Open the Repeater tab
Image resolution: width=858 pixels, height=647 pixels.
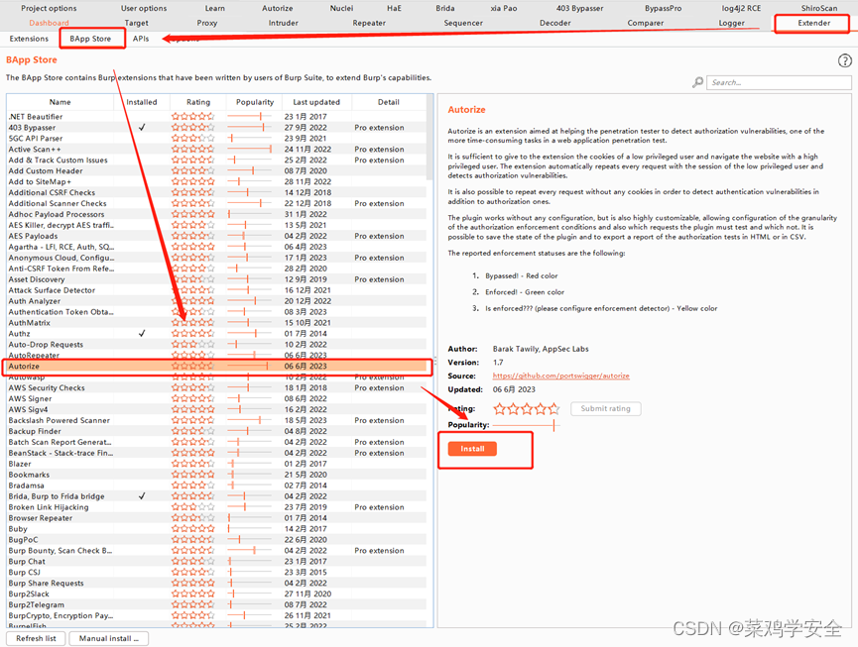point(369,21)
